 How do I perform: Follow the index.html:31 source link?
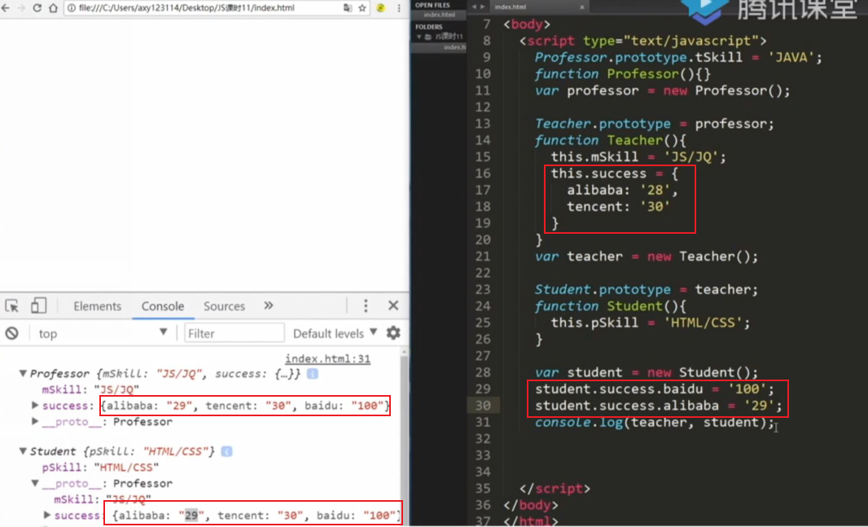(x=327, y=358)
